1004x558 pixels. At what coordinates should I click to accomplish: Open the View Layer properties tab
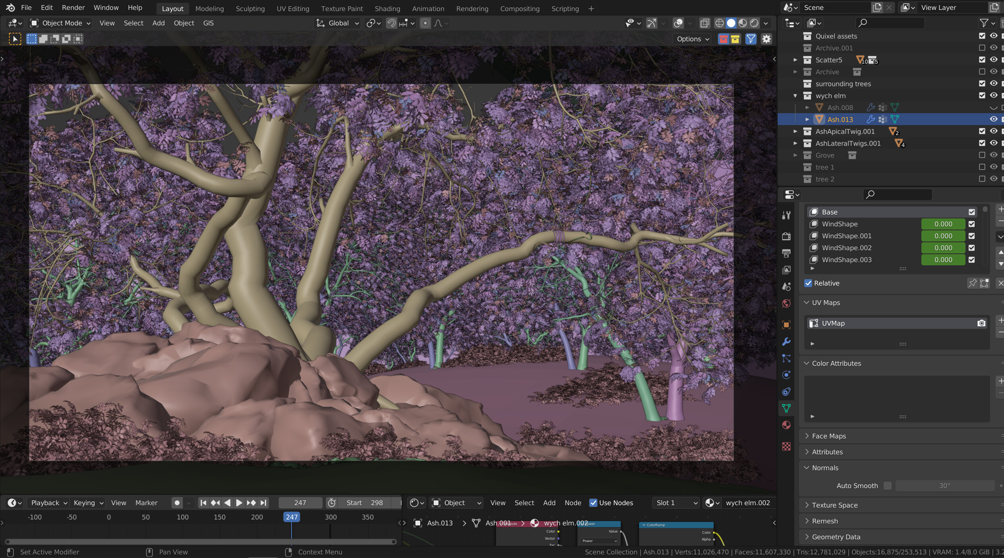pos(786,270)
